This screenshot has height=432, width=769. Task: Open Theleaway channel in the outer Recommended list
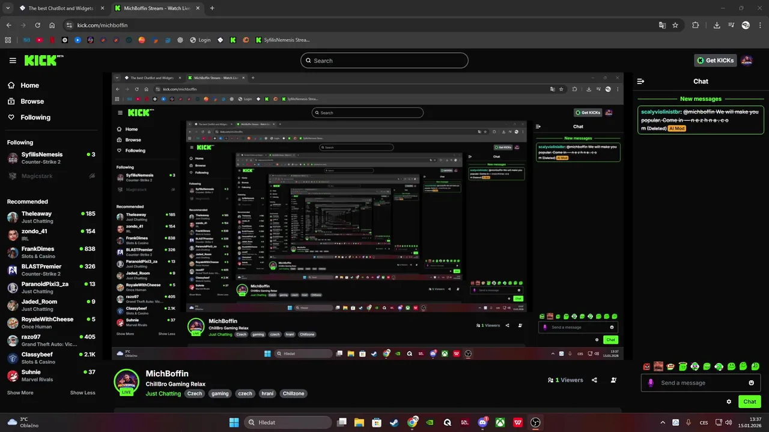pos(51,217)
